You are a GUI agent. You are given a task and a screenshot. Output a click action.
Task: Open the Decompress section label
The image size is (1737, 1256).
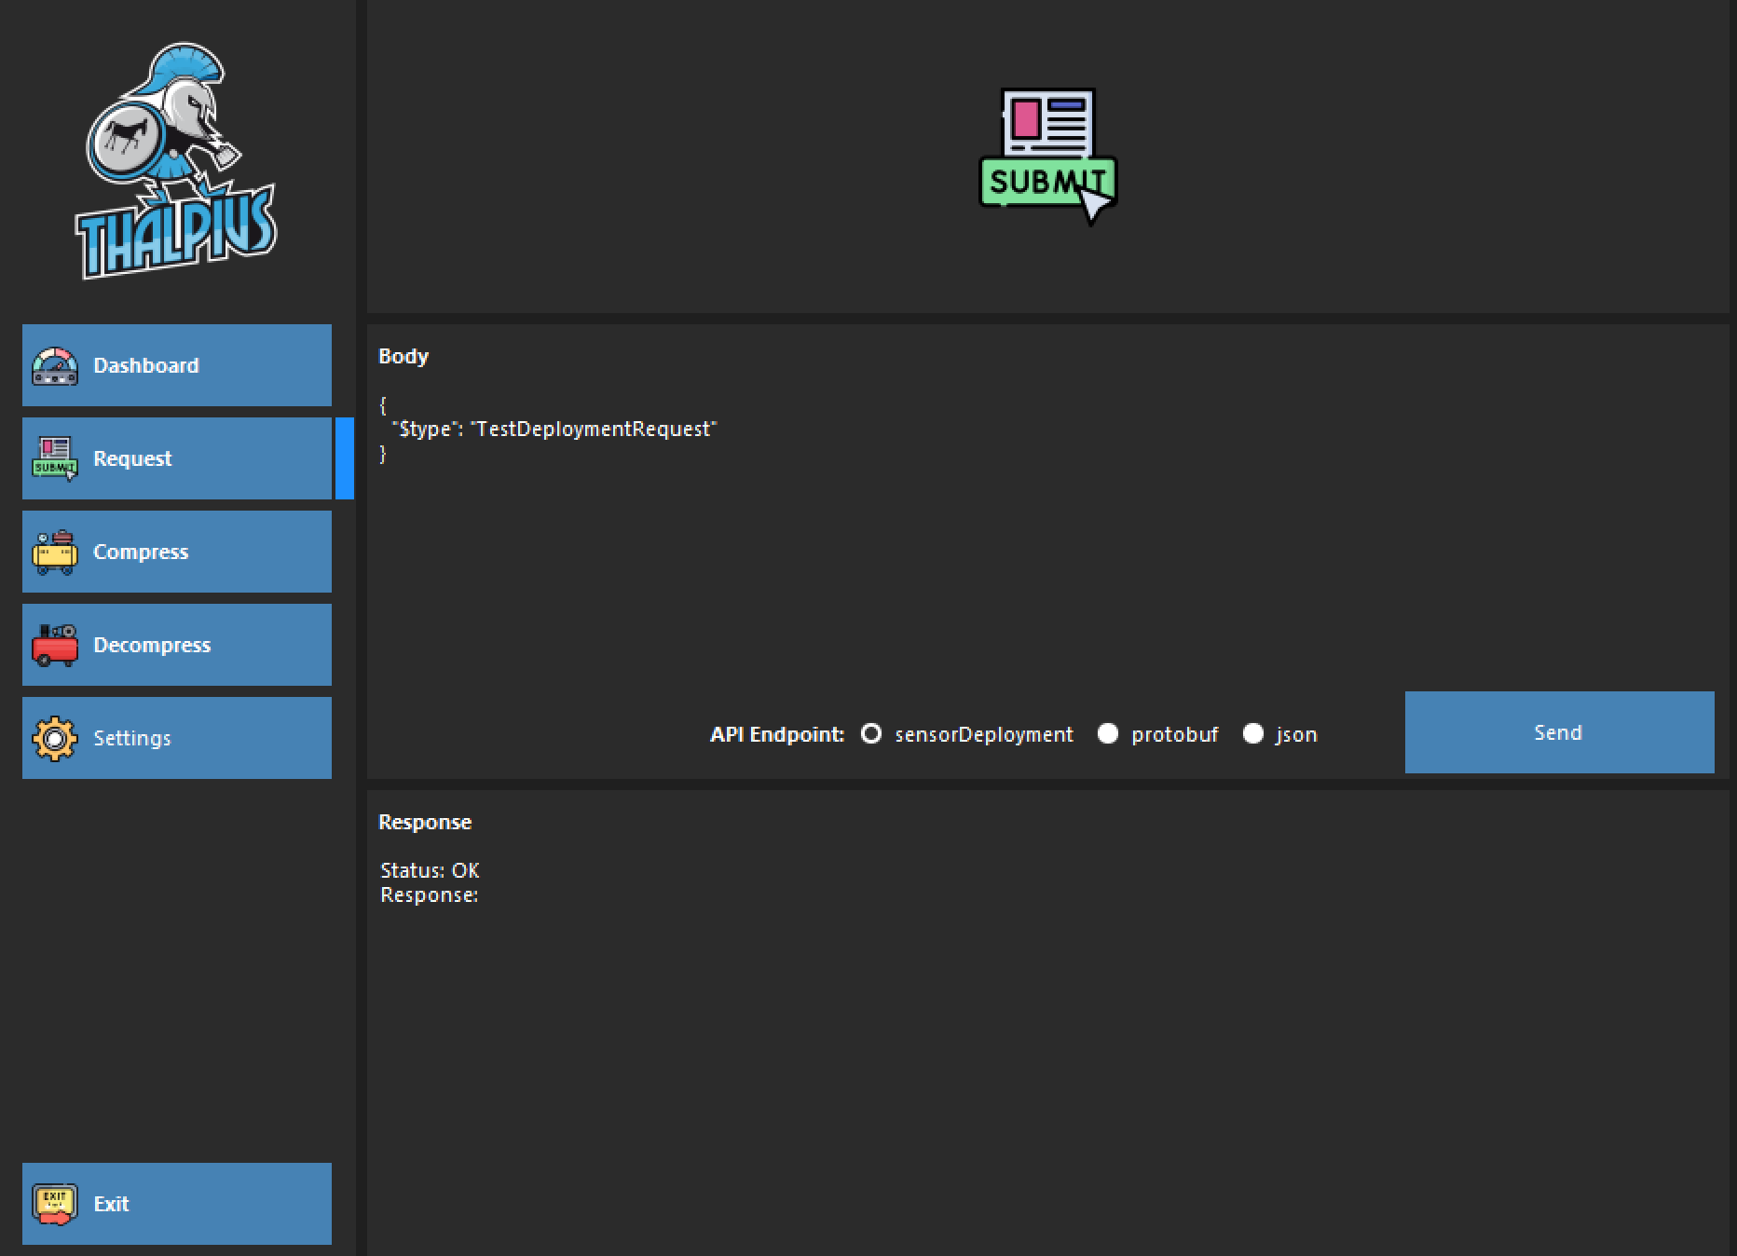[152, 645]
